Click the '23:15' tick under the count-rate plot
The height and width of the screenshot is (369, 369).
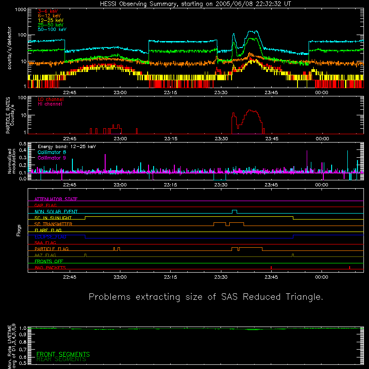[x=170, y=93]
